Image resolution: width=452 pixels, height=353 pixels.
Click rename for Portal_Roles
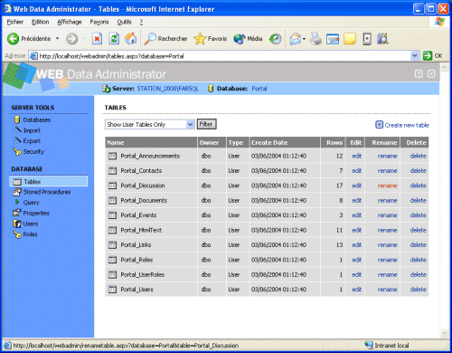(387, 260)
